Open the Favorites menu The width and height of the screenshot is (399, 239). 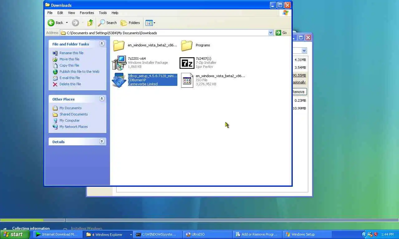(x=87, y=13)
